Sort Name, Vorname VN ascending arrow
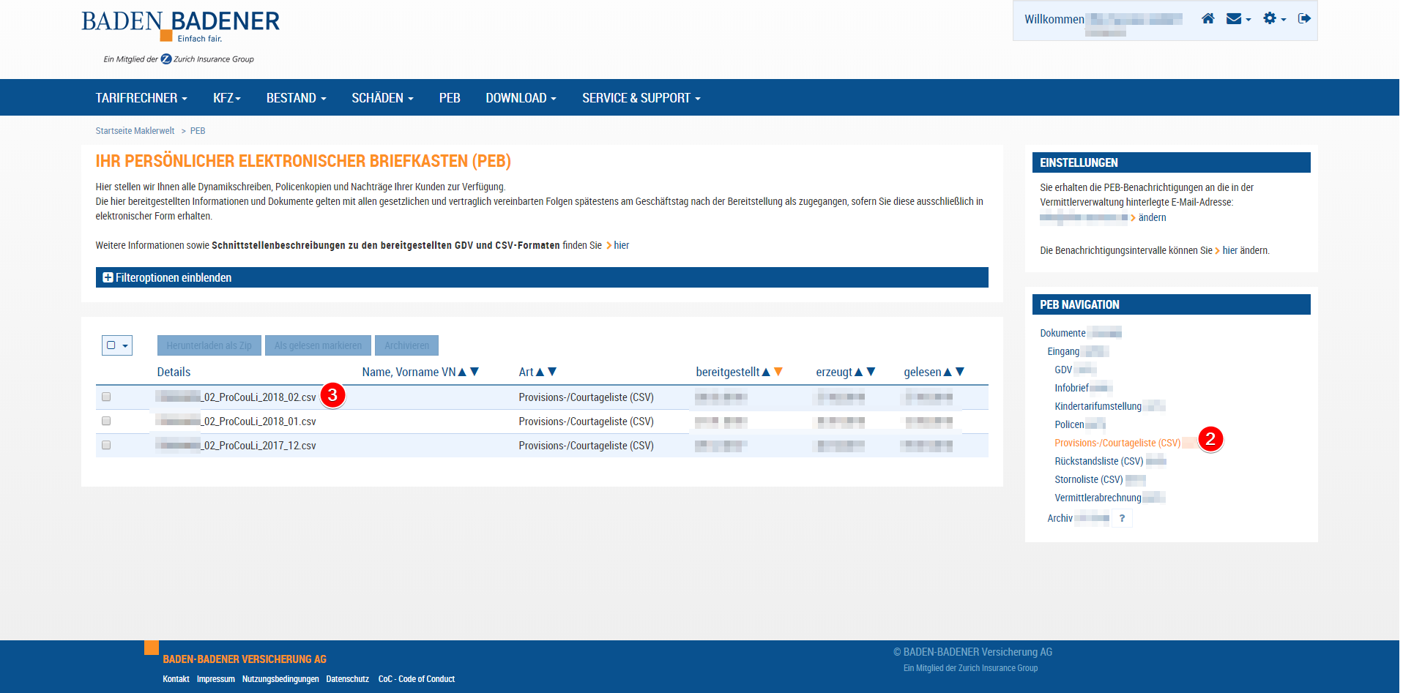1403x693 pixels. point(462,372)
